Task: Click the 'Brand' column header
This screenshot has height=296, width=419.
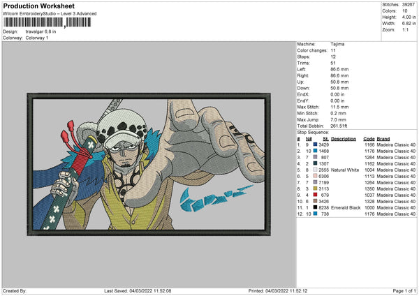Action: (x=383, y=139)
